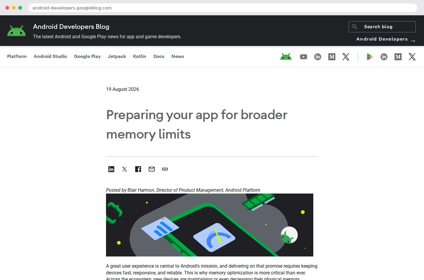Screen dimensions: 424x280
Task: Open the Platform menu item
Action: coord(17,56)
